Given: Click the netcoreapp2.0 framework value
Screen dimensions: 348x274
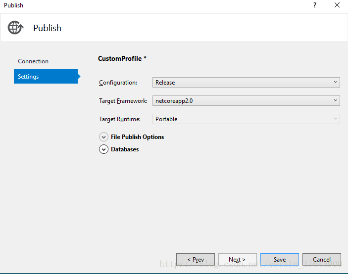Looking at the screenshot, I should (173, 101).
